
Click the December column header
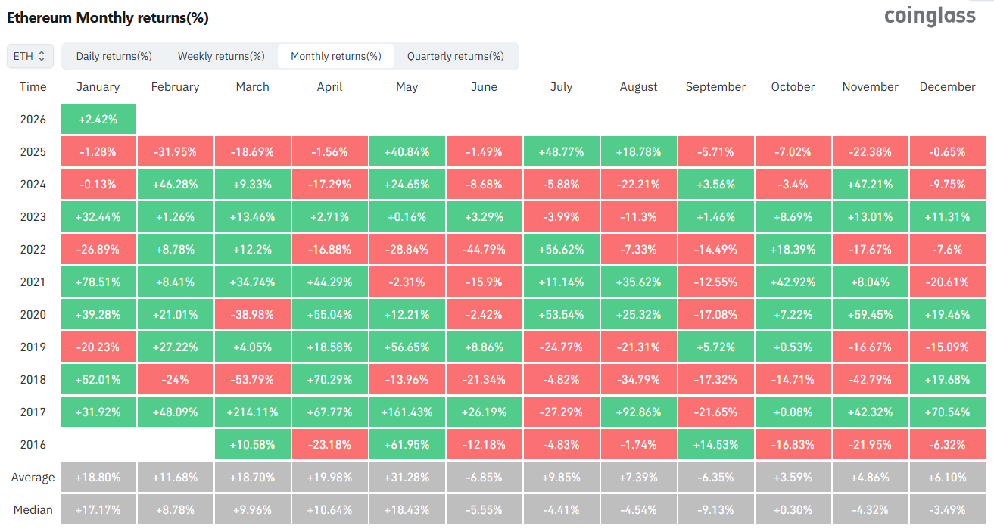point(947,87)
